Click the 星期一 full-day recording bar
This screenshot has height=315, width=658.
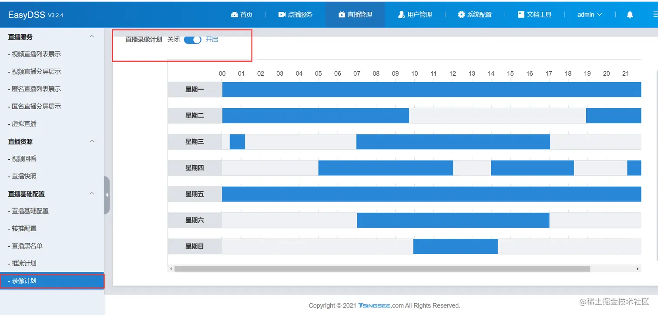click(x=432, y=89)
